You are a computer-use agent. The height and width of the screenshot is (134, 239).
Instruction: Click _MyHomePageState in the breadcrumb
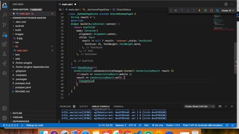[98, 10]
